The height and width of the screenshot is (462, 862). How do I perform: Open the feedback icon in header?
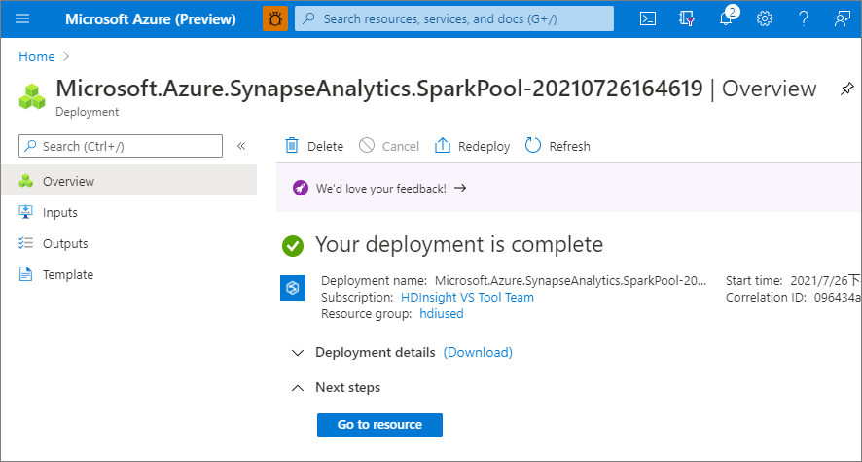843,18
